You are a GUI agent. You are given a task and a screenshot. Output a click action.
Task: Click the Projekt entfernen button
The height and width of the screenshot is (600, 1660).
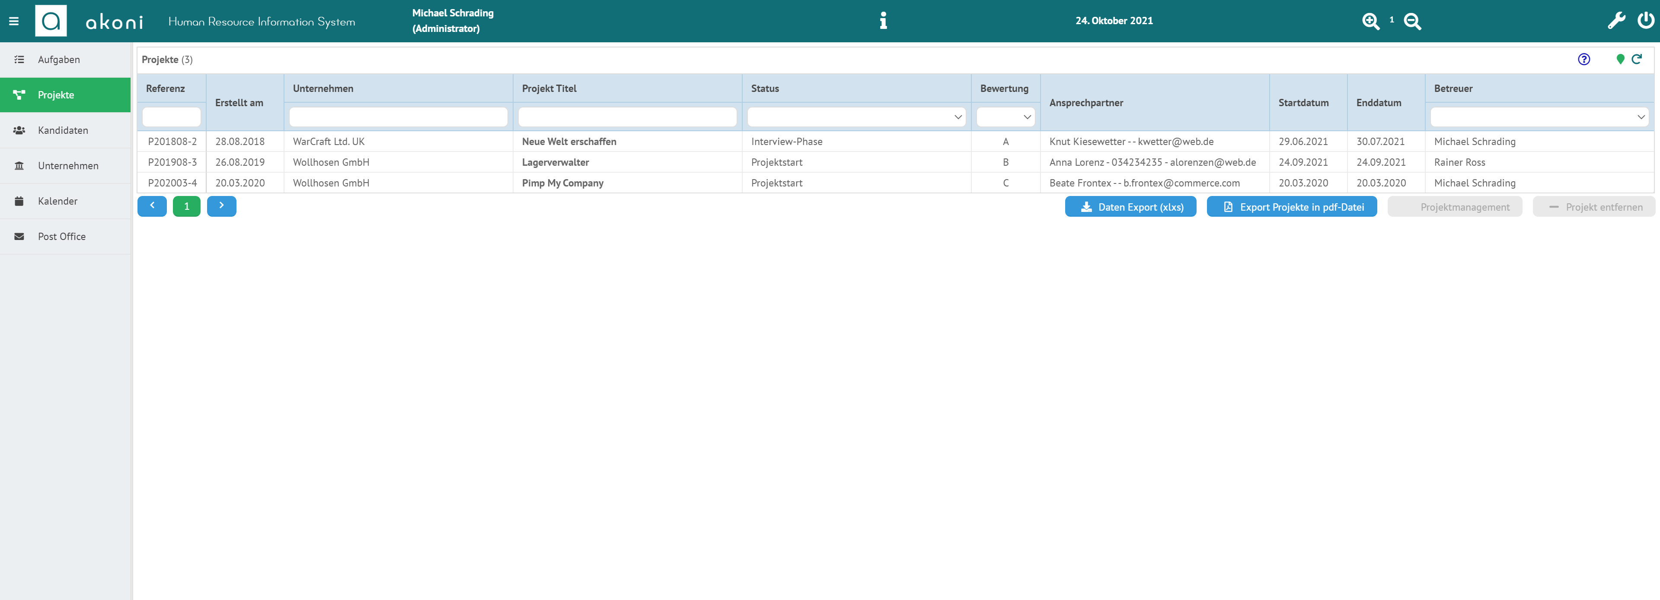click(1593, 207)
